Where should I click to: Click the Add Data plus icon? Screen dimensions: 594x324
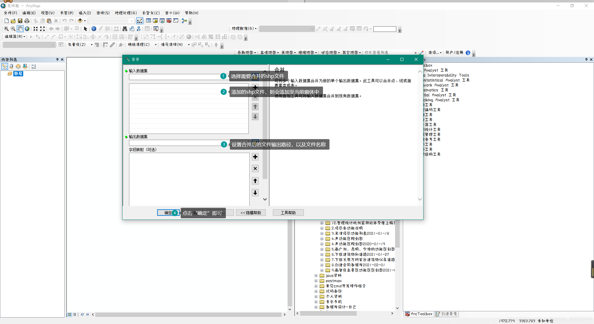(x=80, y=21)
